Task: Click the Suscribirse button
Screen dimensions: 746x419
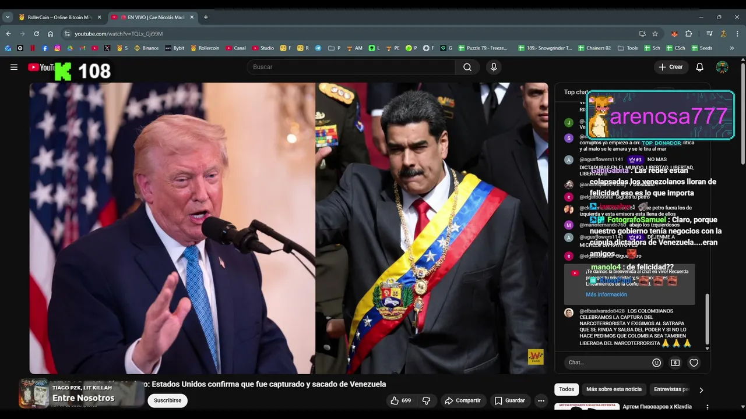Action: tap(168, 400)
